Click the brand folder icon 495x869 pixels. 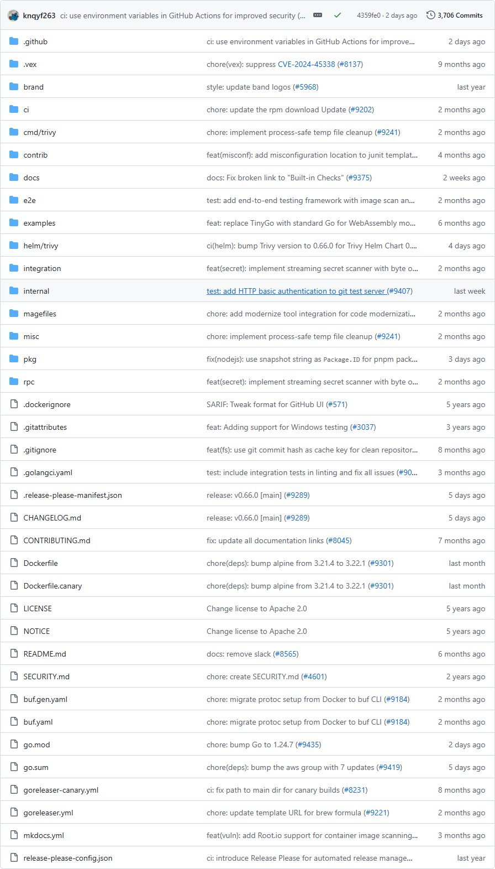14,87
